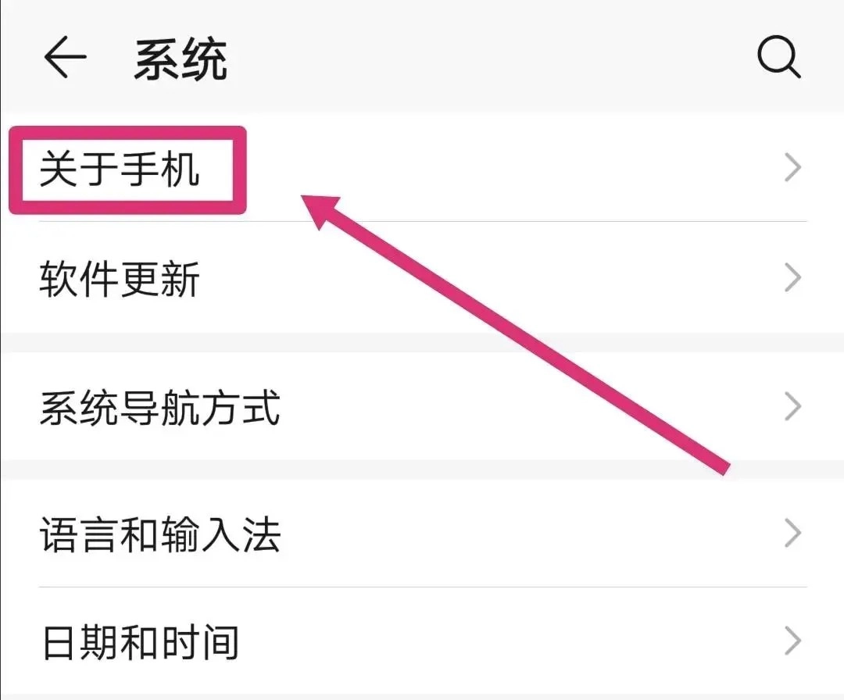Go to 日期和时间 settings

point(139,643)
